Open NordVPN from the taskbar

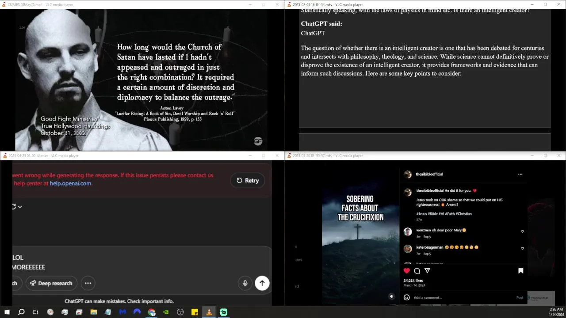(137, 312)
